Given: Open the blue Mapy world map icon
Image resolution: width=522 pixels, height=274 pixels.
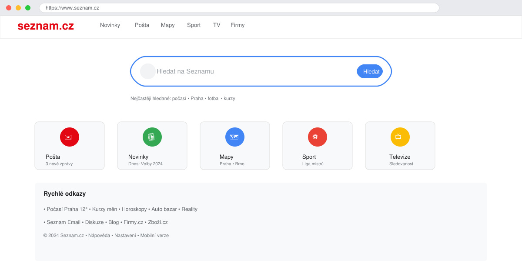Looking at the screenshot, I should [235, 137].
